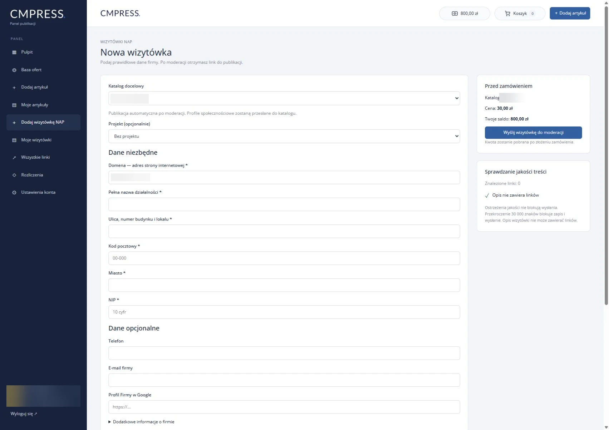Image resolution: width=609 pixels, height=430 pixels.
Task: Click the banknote icon in the 800,00 zł balance pill
Action: pos(455,14)
